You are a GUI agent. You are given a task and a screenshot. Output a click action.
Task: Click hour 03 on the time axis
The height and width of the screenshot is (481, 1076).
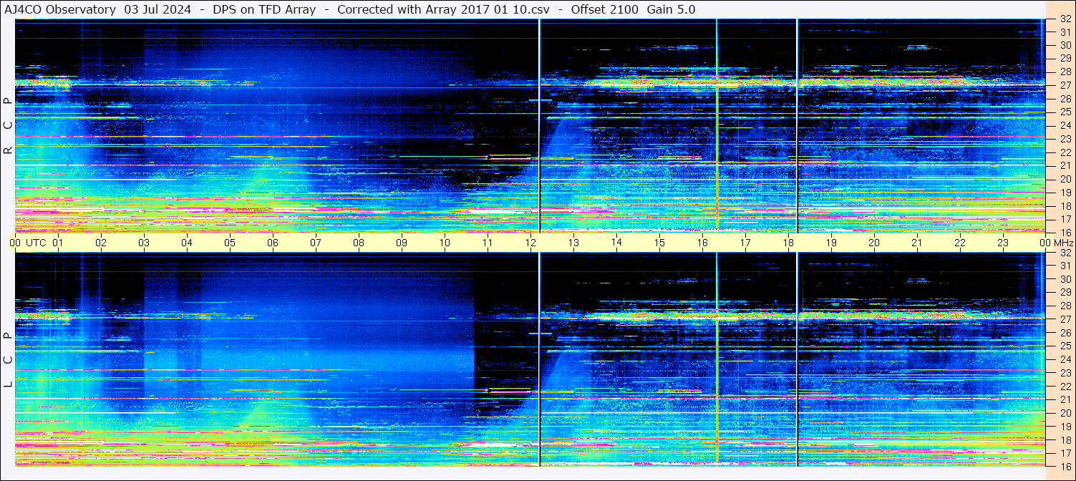[144, 243]
